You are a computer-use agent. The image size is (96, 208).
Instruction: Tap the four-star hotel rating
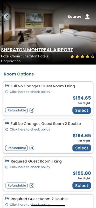[x=82, y=57]
